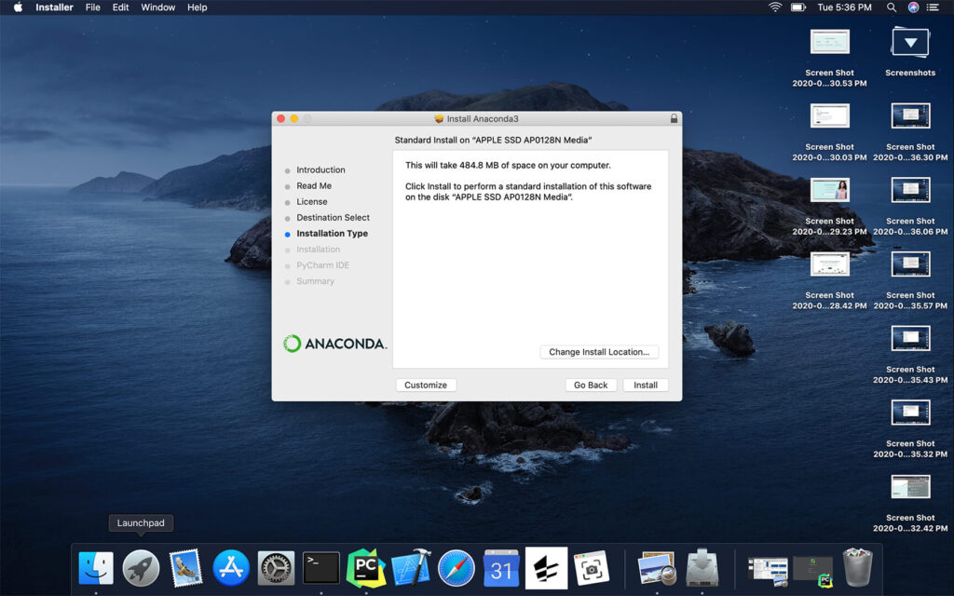Select the Introduction step in sidebar
Image resolution: width=954 pixels, height=596 pixels.
[320, 169]
